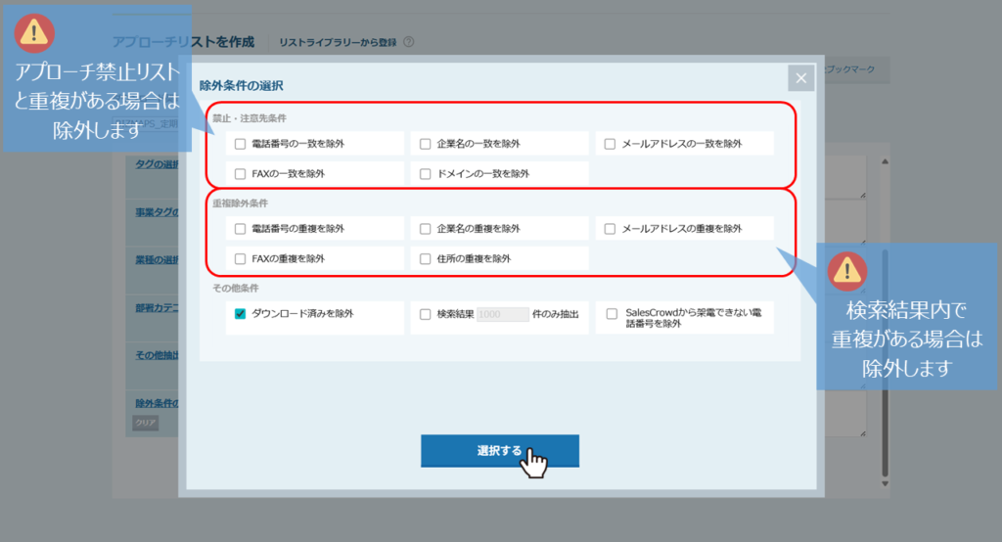The width and height of the screenshot is (1002, 542).
Task: Check 企業名の重複を除外 option
Action: click(x=425, y=229)
